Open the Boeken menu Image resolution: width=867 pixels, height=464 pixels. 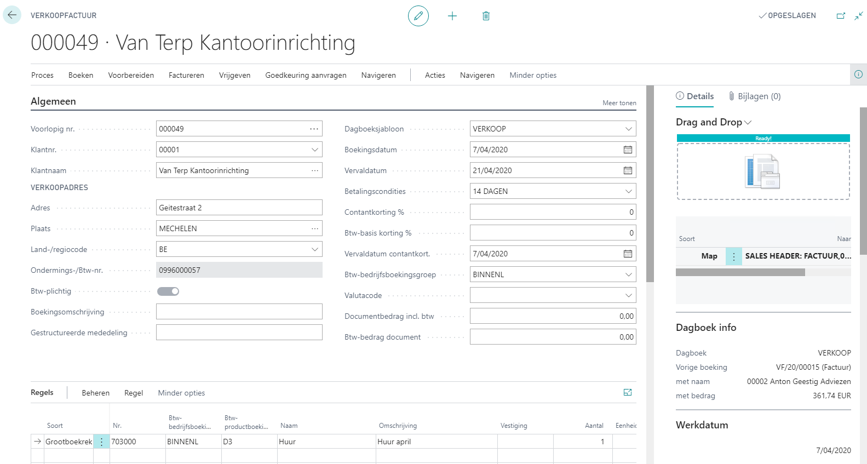click(x=81, y=75)
